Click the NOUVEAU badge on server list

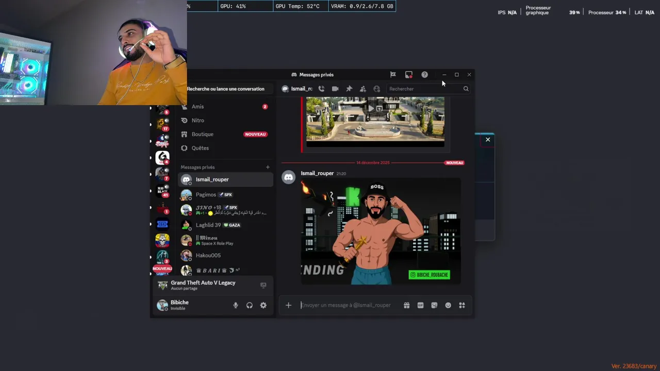[162, 268]
